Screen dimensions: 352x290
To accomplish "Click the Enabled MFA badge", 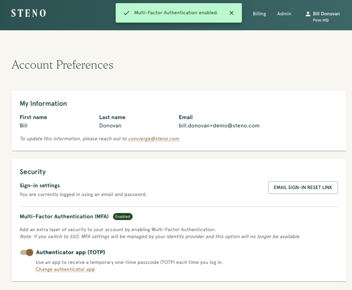I will coord(123,216).
